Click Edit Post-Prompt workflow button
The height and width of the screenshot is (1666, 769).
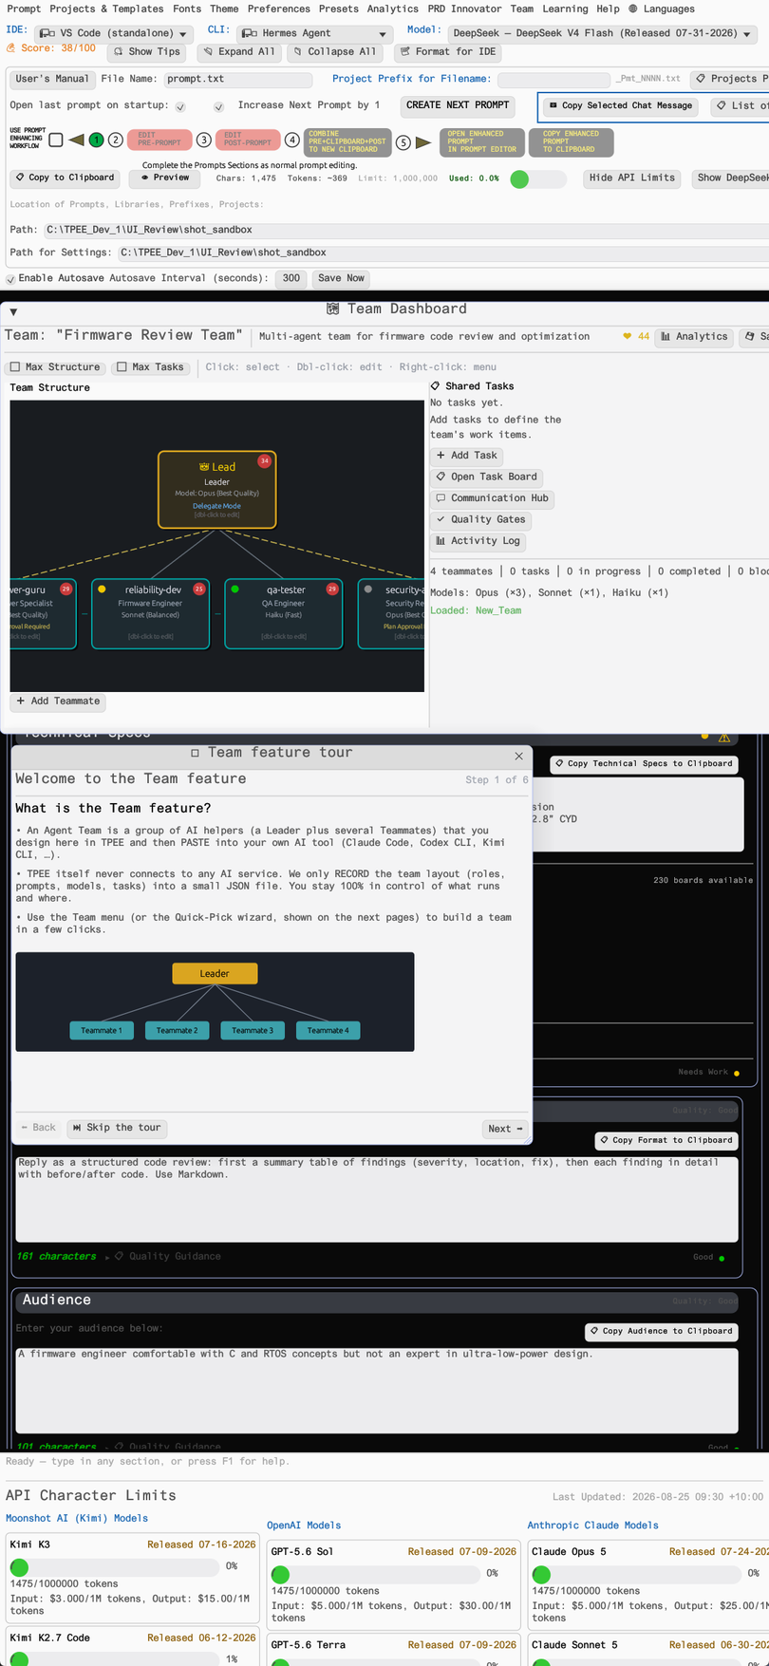point(248,140)
